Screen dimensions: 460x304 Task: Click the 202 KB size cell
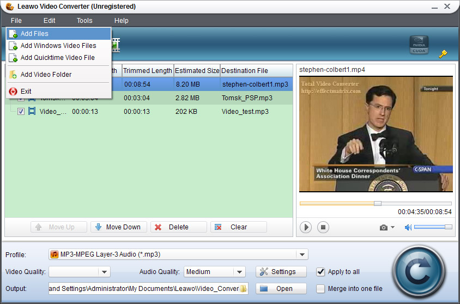tap(186, 111)
